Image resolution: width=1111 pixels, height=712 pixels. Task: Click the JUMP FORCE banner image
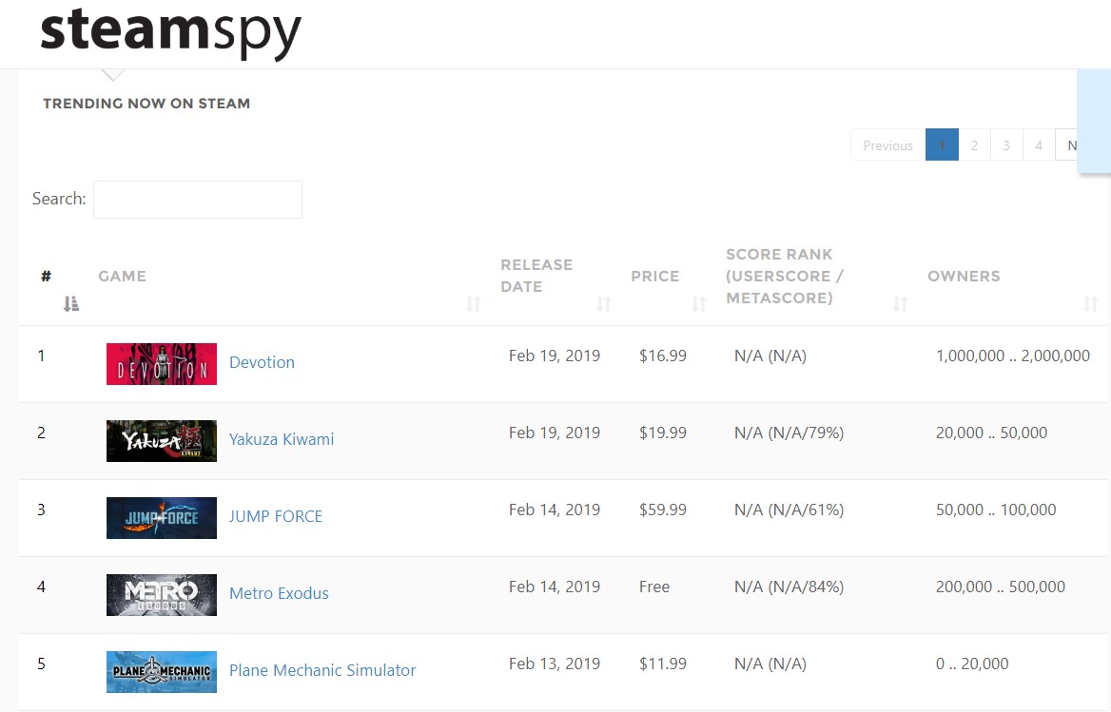pos(162,518)
